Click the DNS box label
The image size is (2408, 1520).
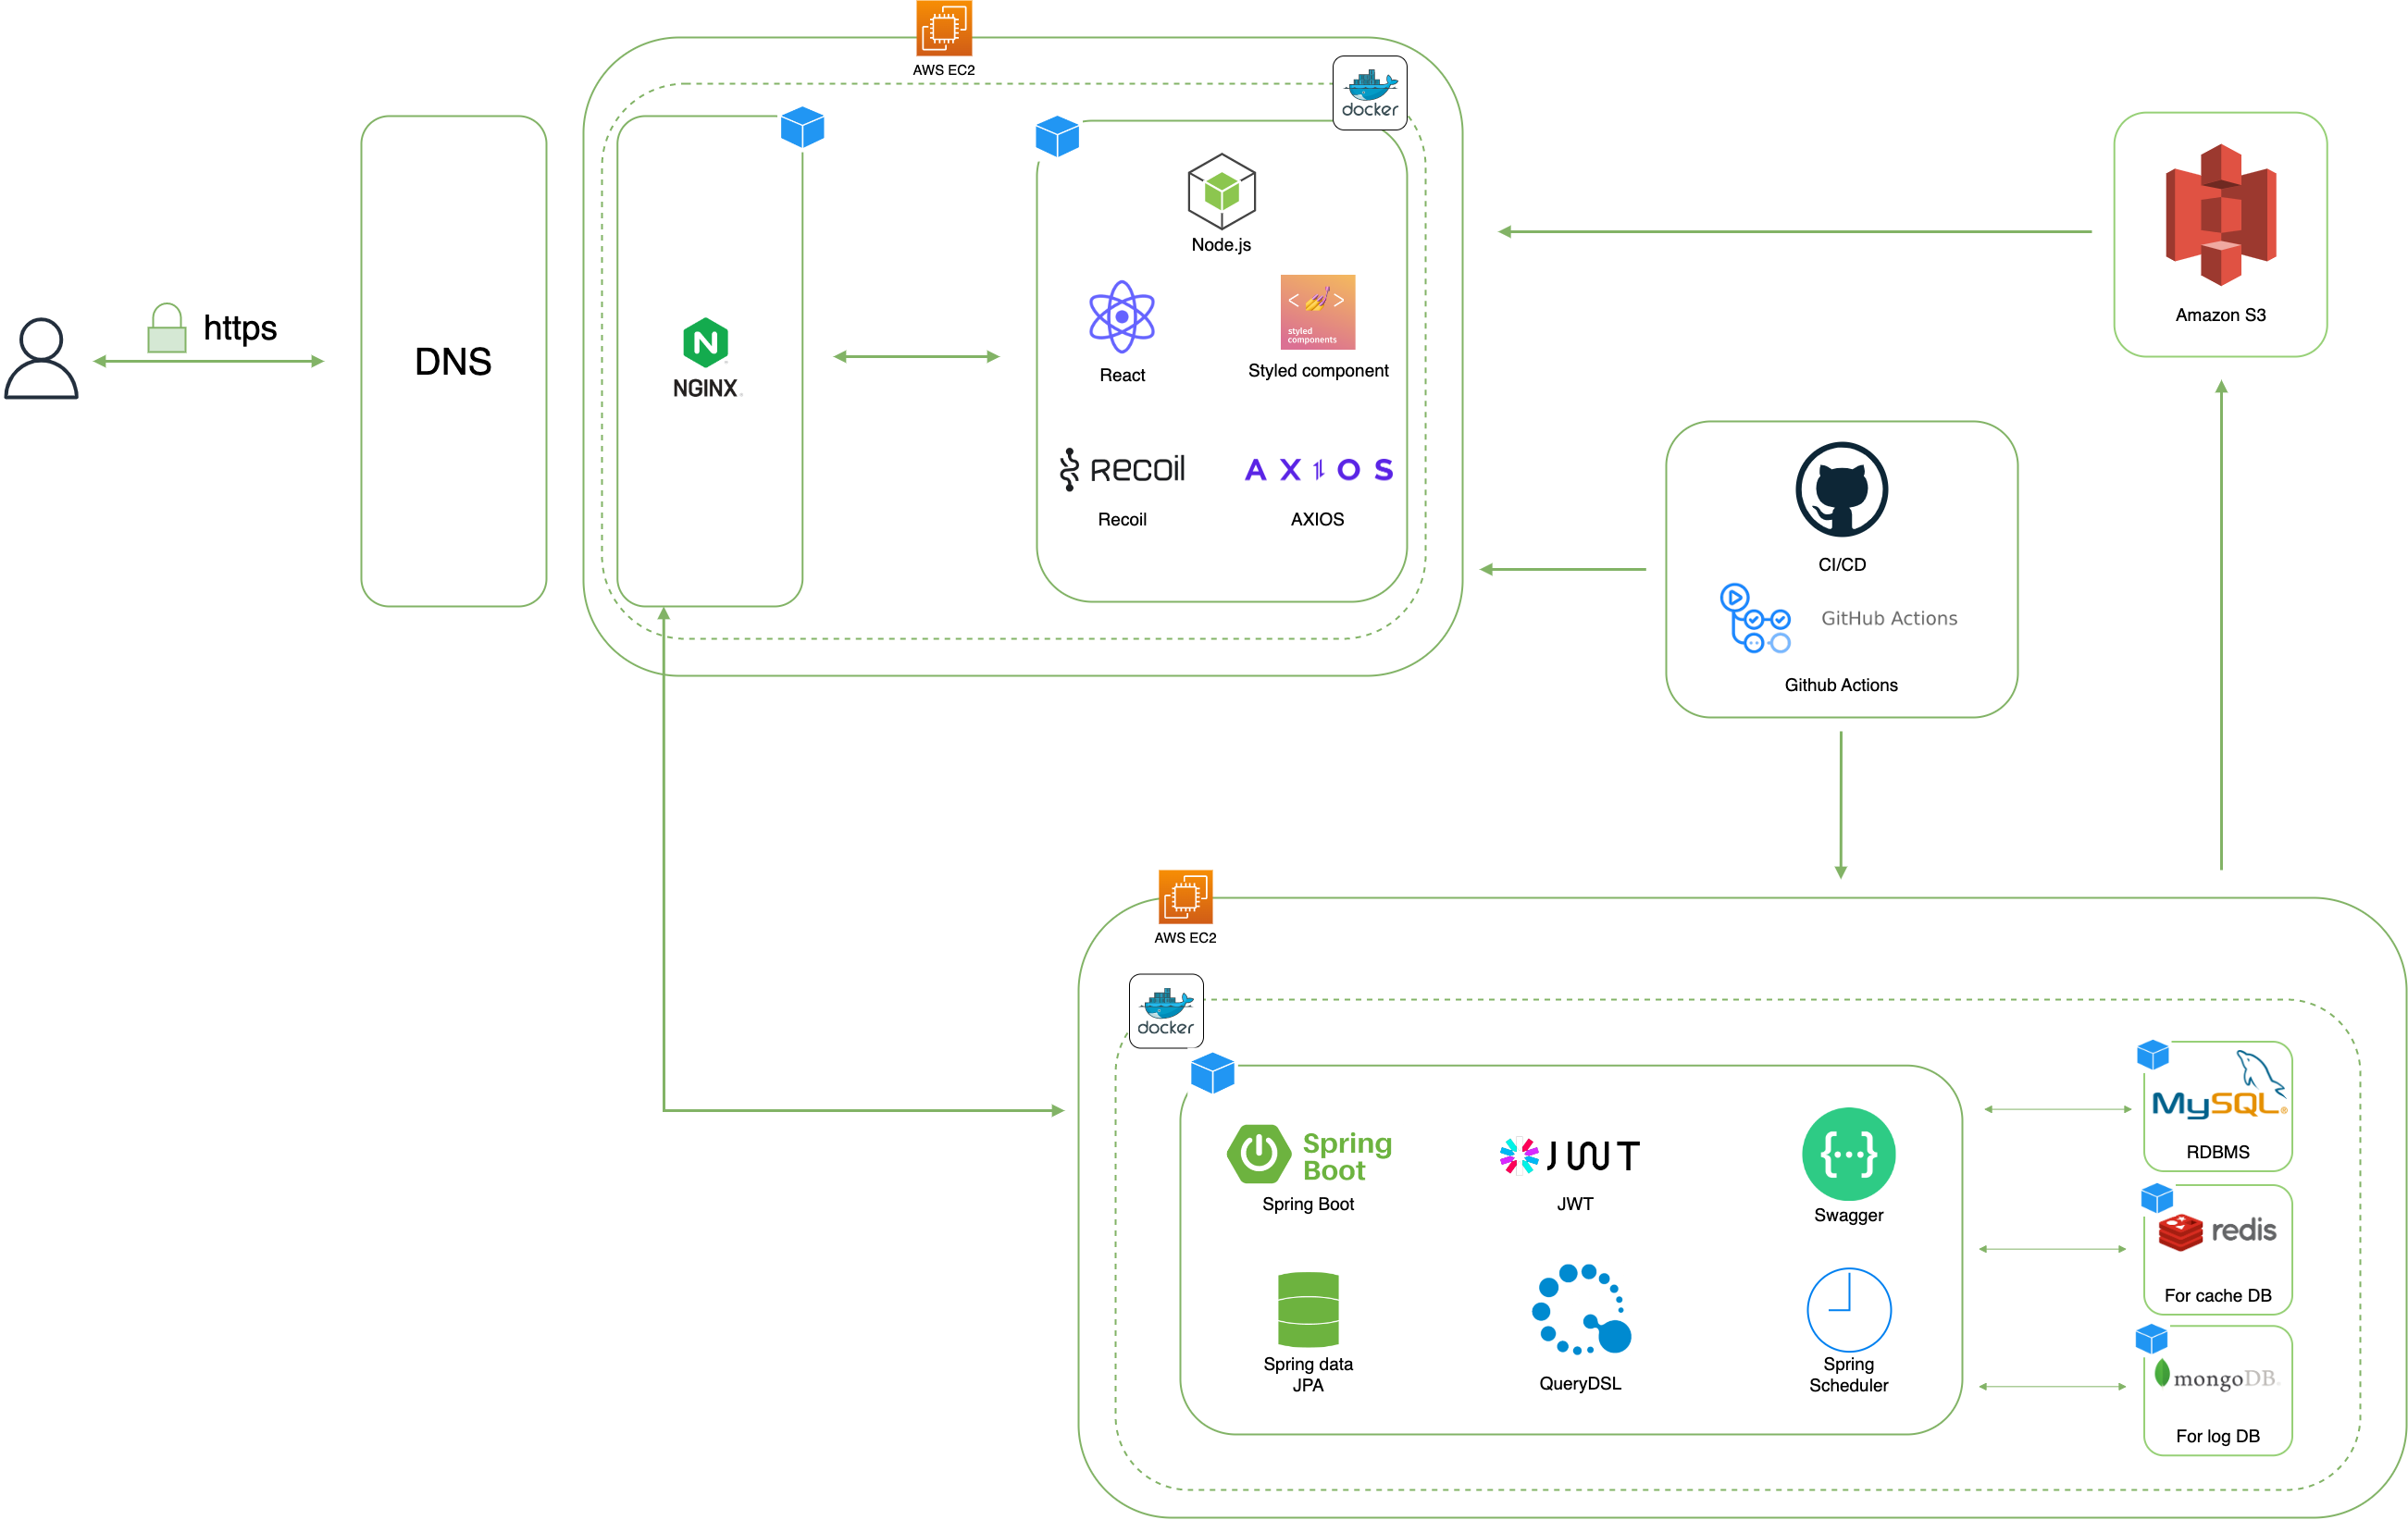tap(453, 362)
